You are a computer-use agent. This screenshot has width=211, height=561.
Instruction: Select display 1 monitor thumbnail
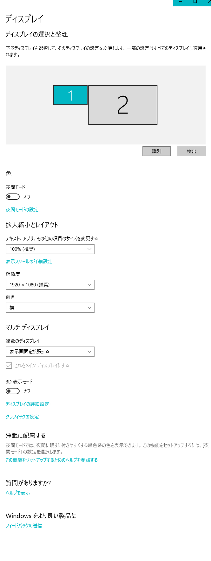70,95
